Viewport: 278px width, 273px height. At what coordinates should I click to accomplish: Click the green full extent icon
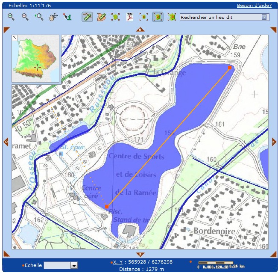click(115, 17)
